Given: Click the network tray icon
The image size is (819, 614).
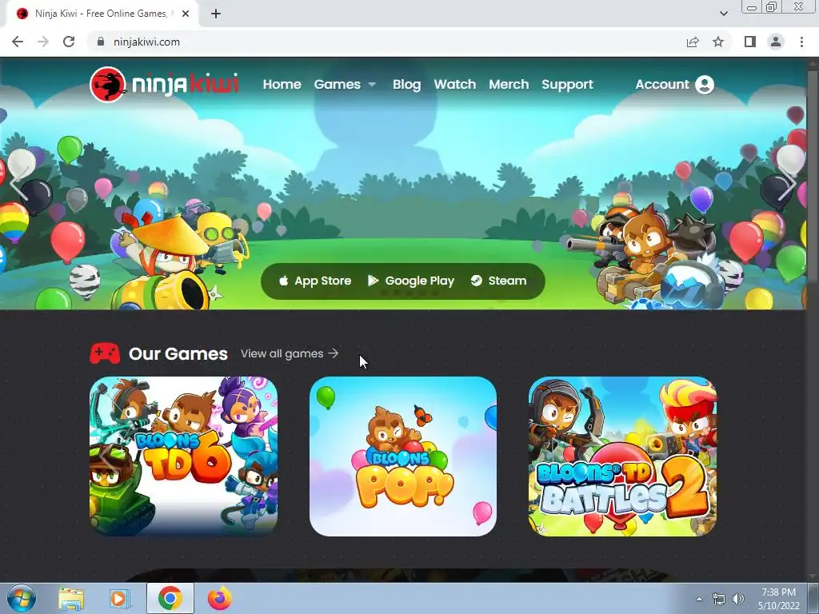Looking at the screenshot, I should tap(719, 600).
